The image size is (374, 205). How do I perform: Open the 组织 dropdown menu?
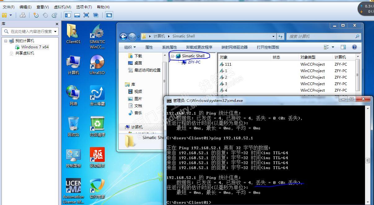pyautogui.click(x=130, y=47)
